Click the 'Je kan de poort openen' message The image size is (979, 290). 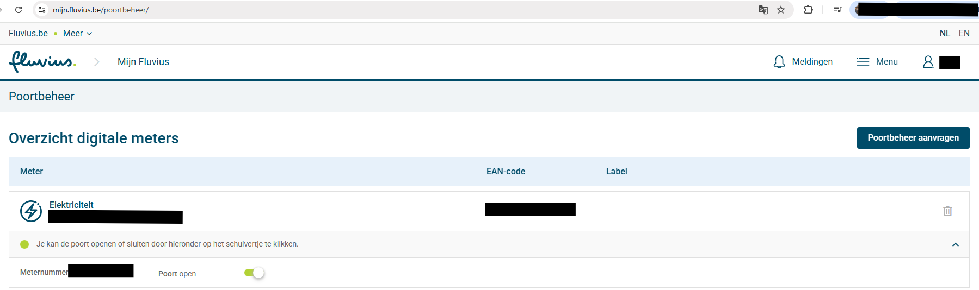167,244
